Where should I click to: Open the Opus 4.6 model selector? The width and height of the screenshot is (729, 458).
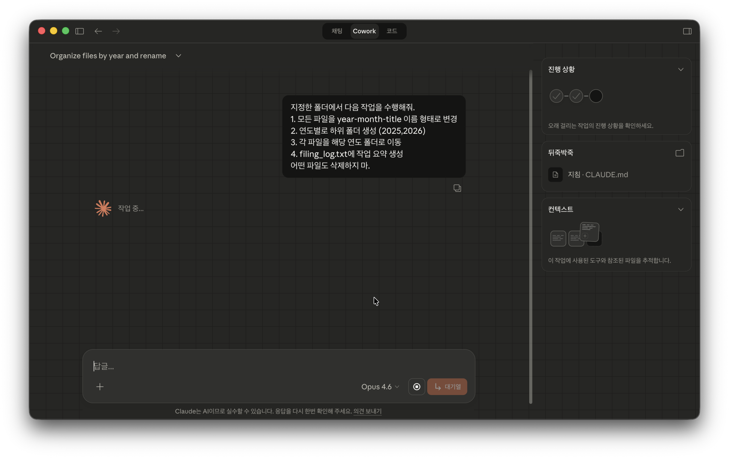(380, 387)
